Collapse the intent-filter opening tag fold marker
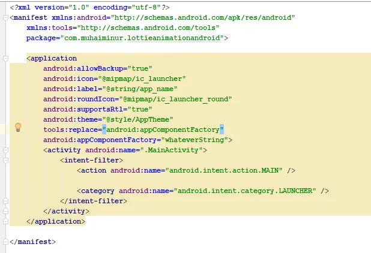 [x=5, y=161]
